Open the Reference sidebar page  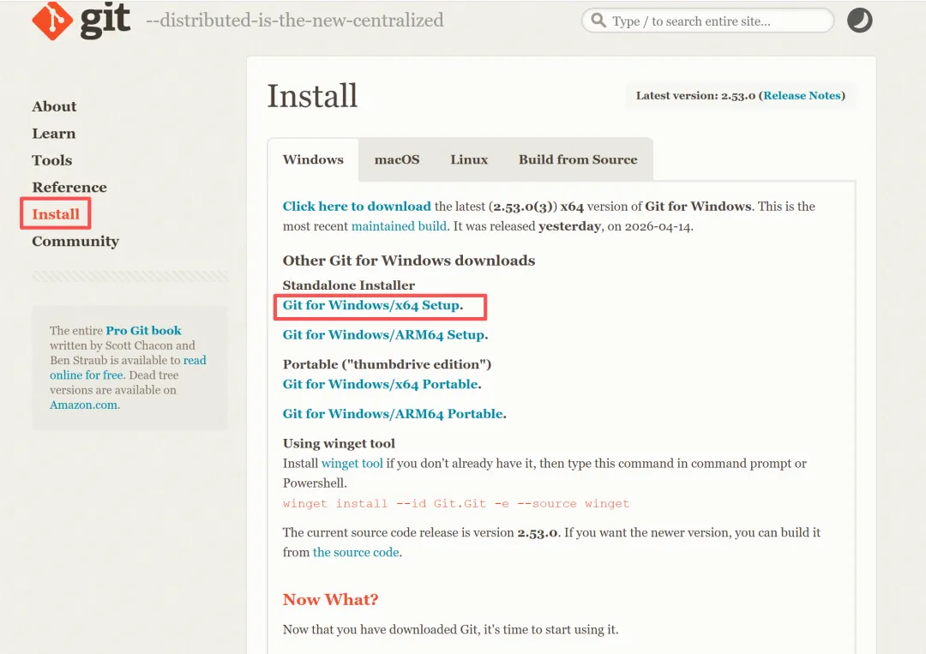click(69, 187)
